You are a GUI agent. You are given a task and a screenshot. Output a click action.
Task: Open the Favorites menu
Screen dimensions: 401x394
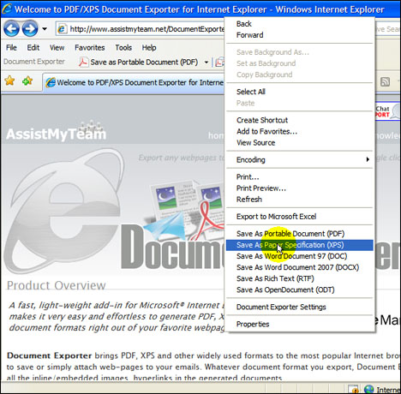[x=90, y=47]
